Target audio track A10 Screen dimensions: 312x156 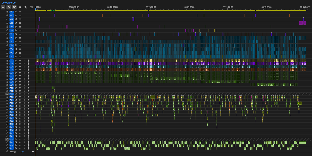click(11, 88)
